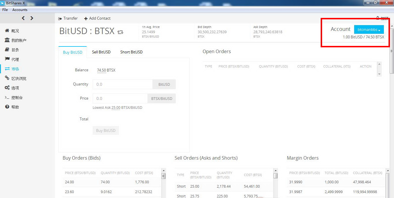
Task: Click the Buy Orders table scrollbar up arrow
Action: point(163,171)
